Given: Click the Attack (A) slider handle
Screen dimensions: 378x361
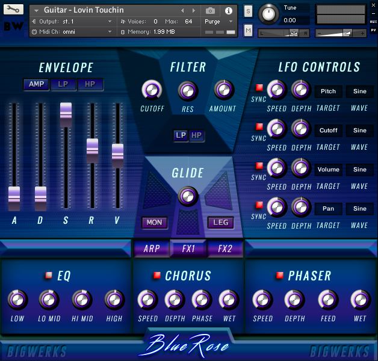Looking at the screenshot, I should click(14, 199).
